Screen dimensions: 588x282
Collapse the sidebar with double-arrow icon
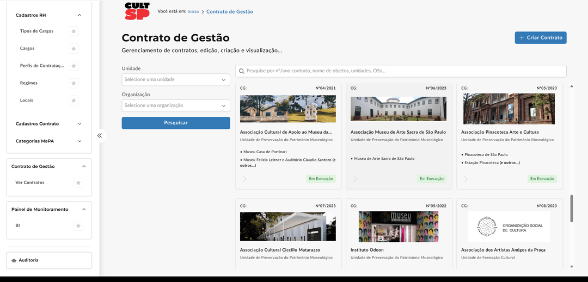[x=100, y=136]
